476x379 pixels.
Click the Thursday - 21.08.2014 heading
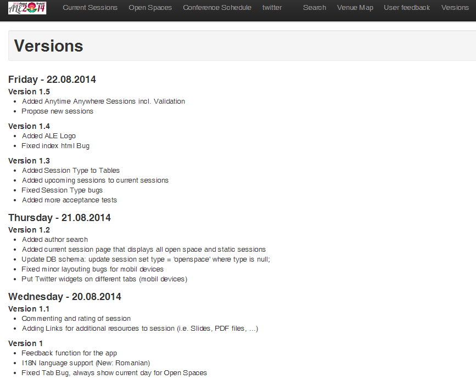pos(59,218)
